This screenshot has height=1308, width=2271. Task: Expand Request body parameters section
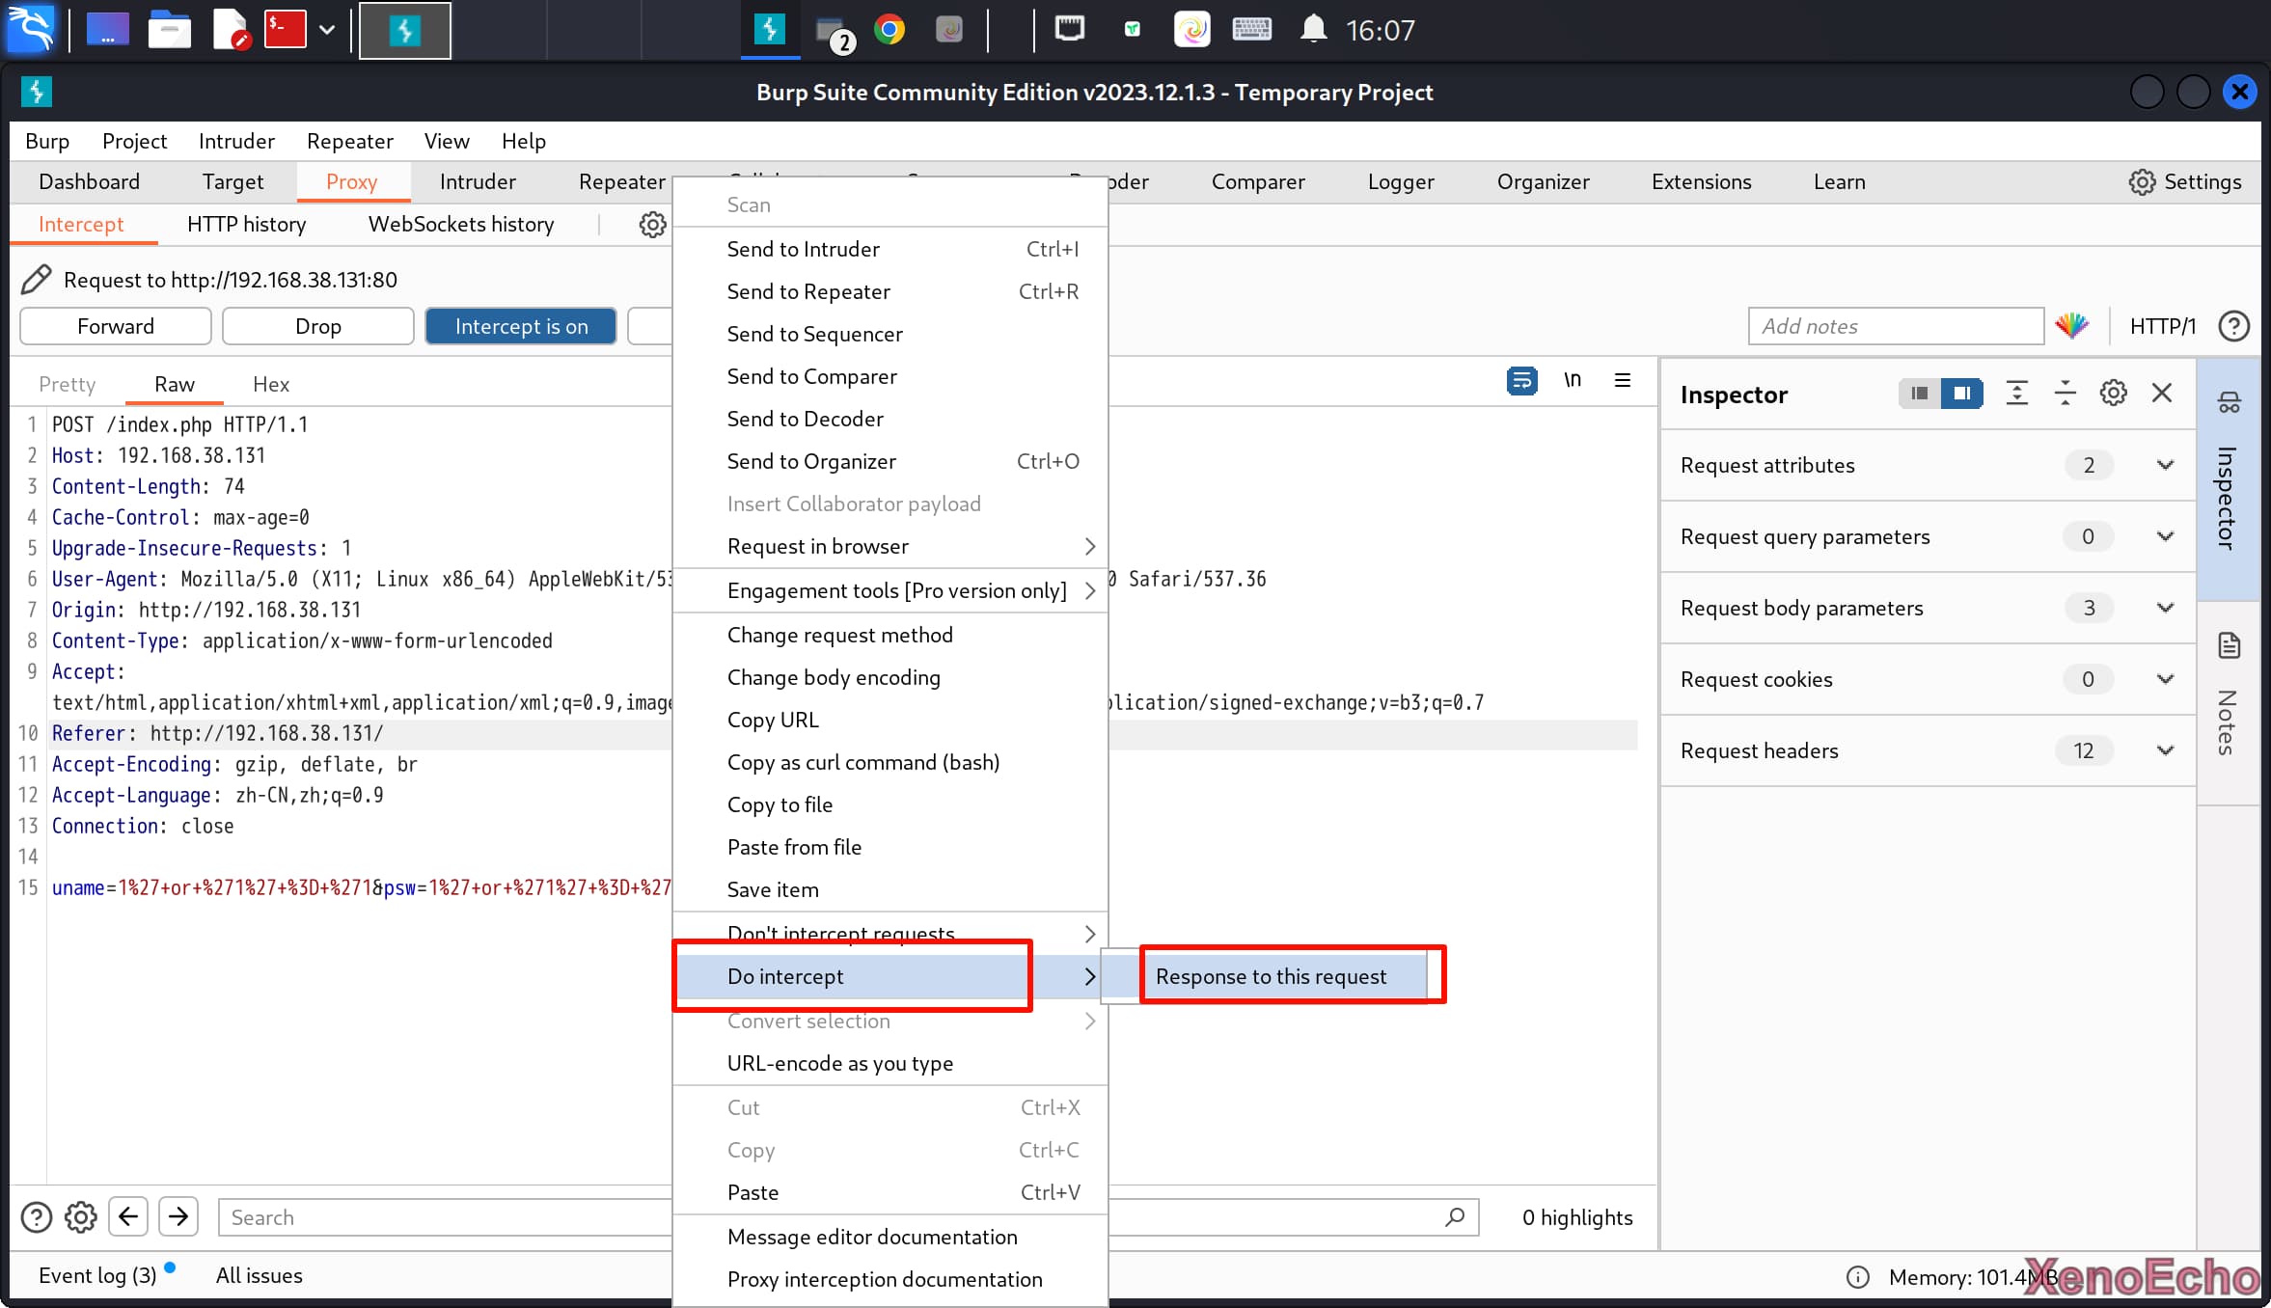click(x=2165, y=608)
